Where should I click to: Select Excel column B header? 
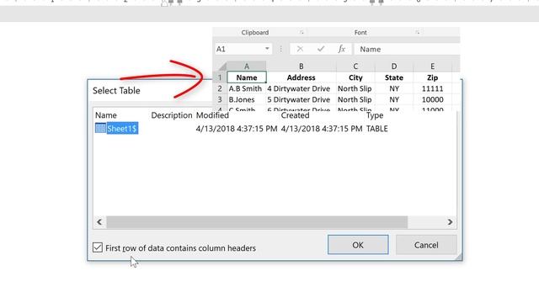(301, 66)
